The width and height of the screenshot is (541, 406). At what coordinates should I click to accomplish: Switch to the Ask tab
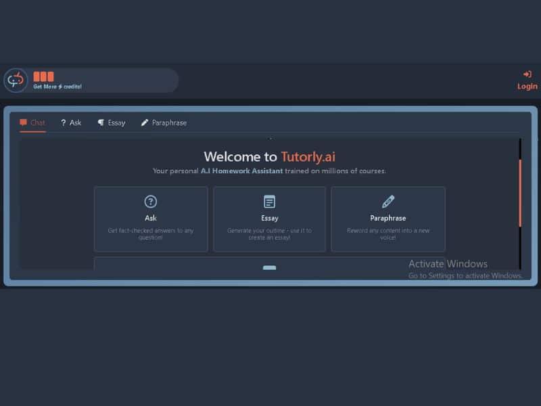point(71,122)
